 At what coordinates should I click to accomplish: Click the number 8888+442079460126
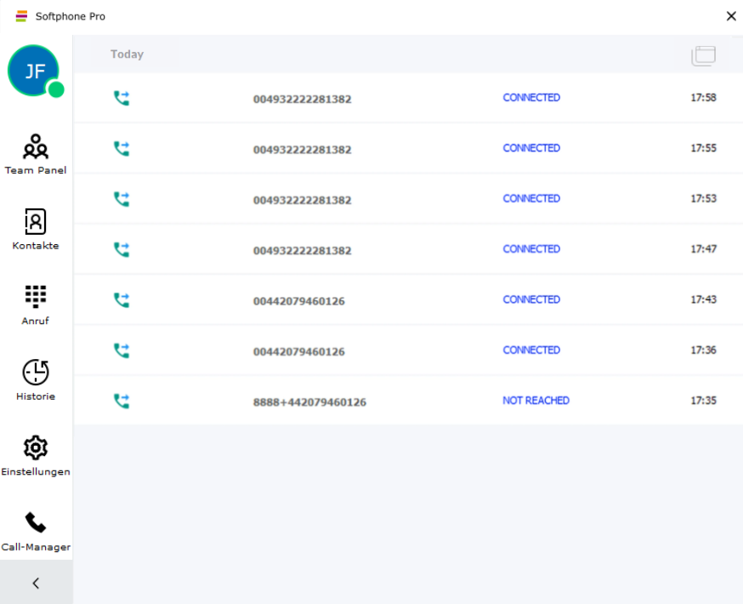pos(309,402)
